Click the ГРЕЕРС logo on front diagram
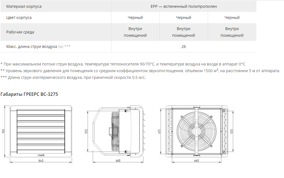Screen dimensions: 284x178 pos(41,156)
